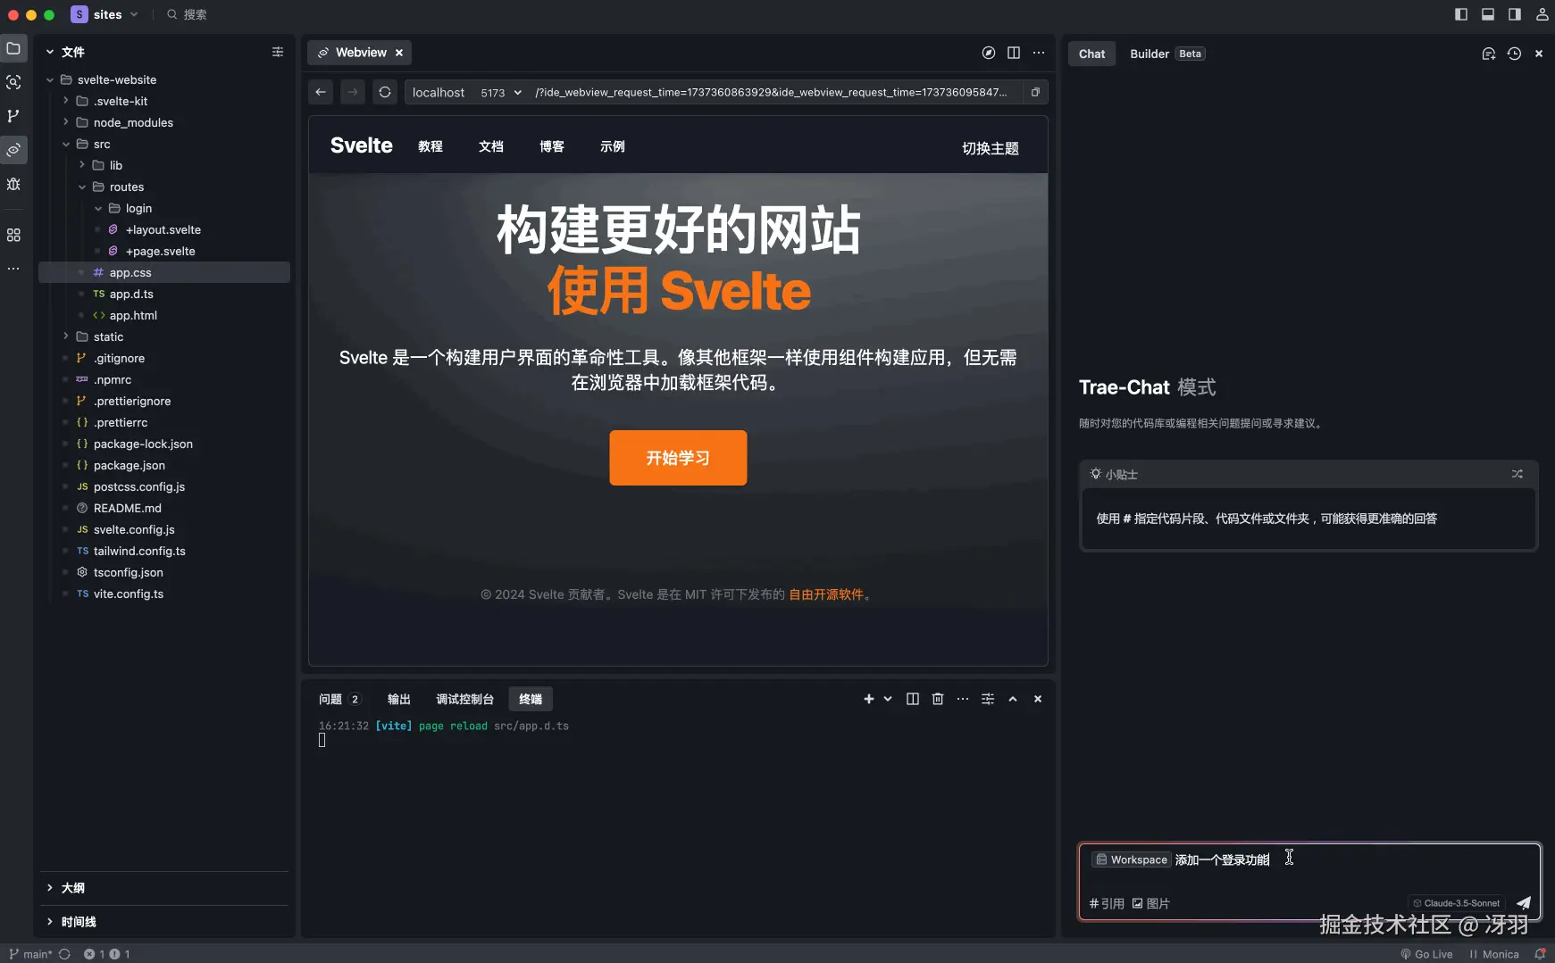Open Webview in browser compass icon
1555x963 pixels.
(x=989, y=53)
